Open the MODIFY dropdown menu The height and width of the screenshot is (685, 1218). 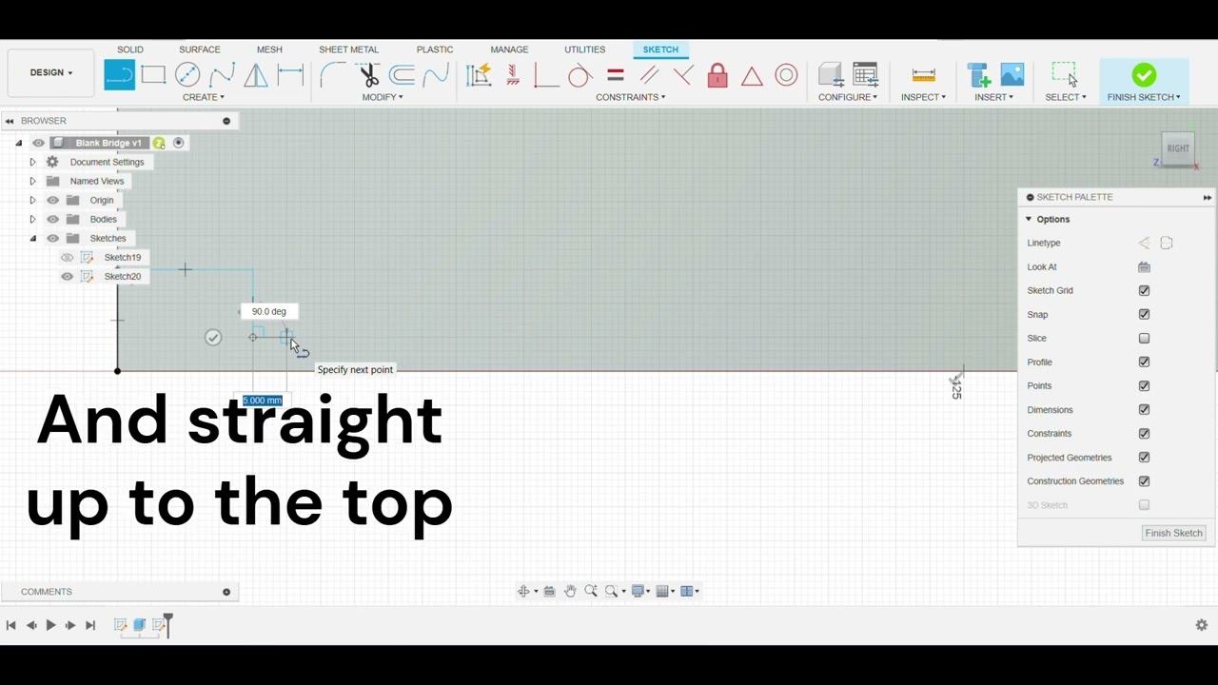(383, 97)
